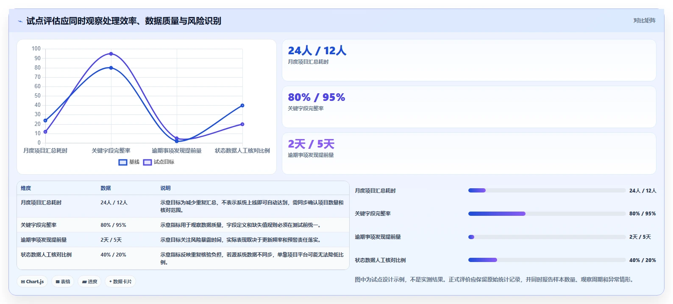Toggle the 基线 legend swatch
Image resolution: width=673 pixels, height=304 pixels.
123,162
